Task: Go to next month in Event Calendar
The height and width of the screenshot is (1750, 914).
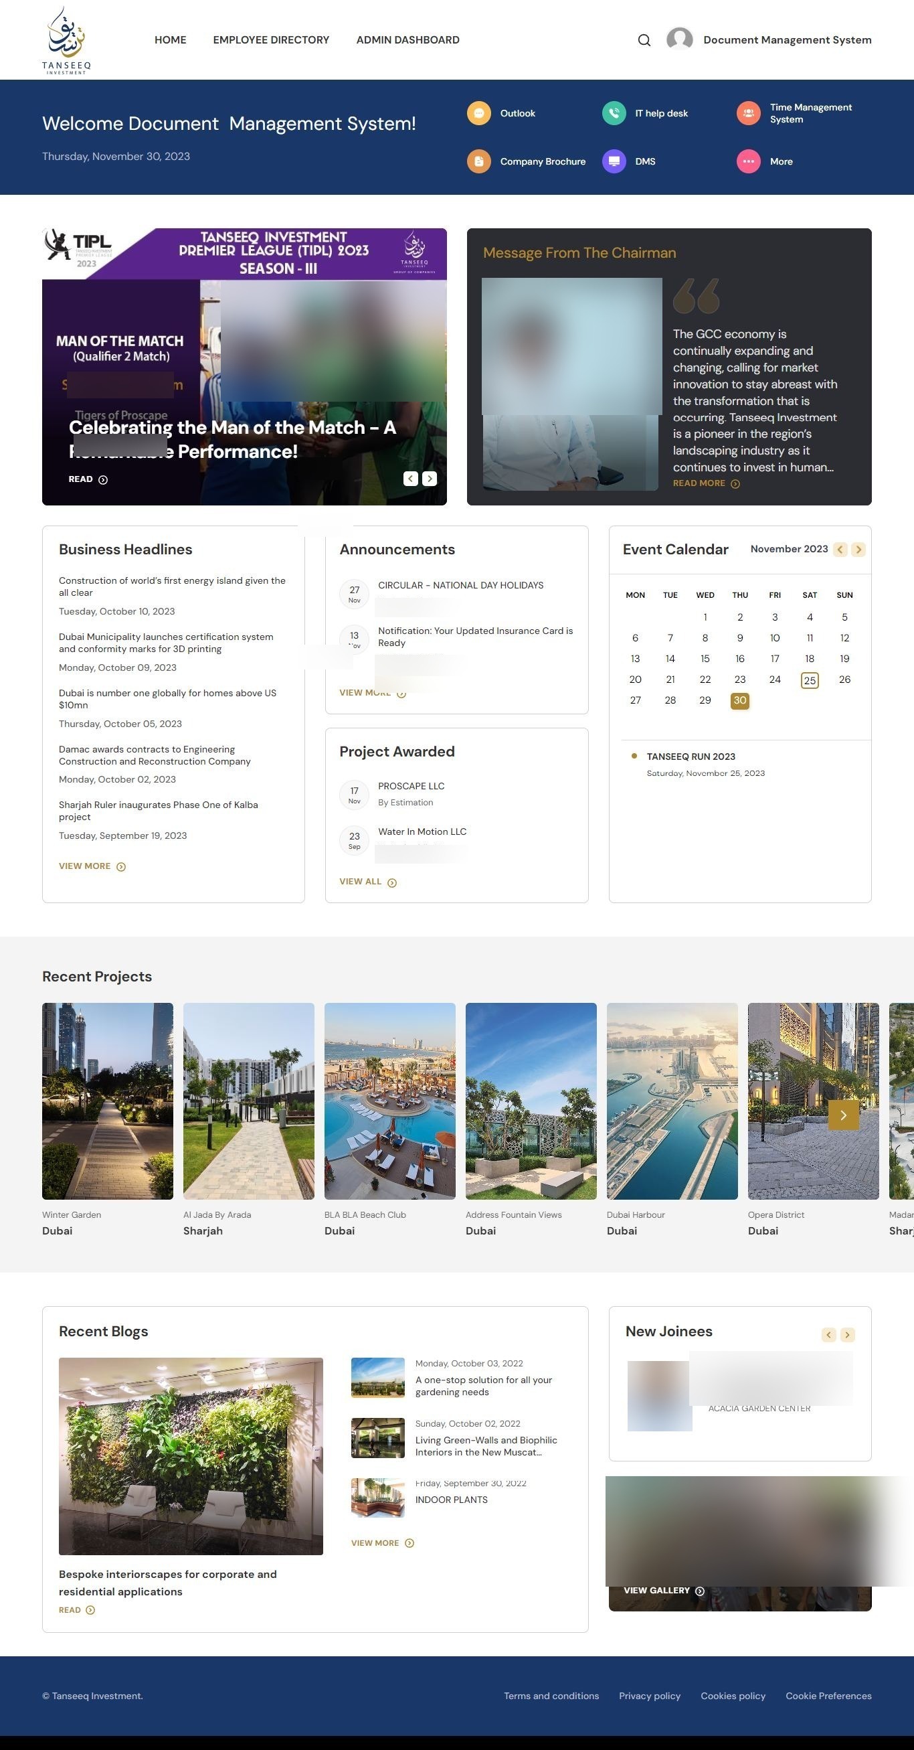Action: pyautogui.click(x=858, y=550)
